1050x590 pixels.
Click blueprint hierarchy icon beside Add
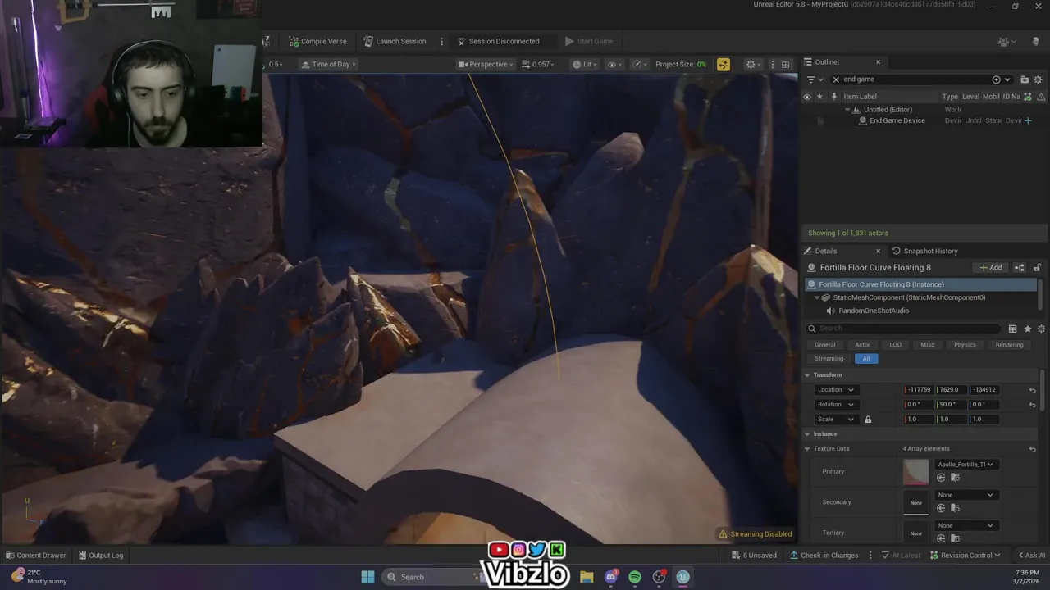(1020, 267)
